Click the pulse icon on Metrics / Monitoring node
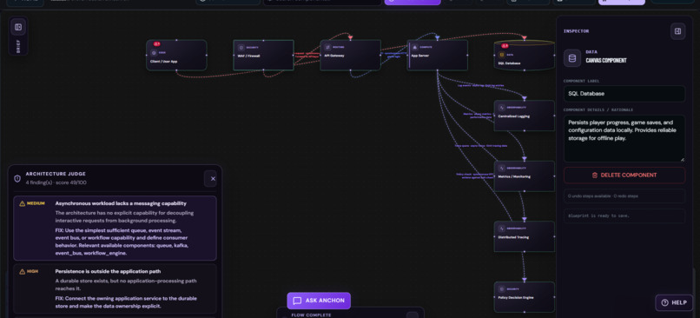700x318 pixels. tap(502, 169)
